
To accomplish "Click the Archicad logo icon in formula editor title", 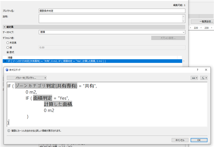I will [x=7, y=70].
